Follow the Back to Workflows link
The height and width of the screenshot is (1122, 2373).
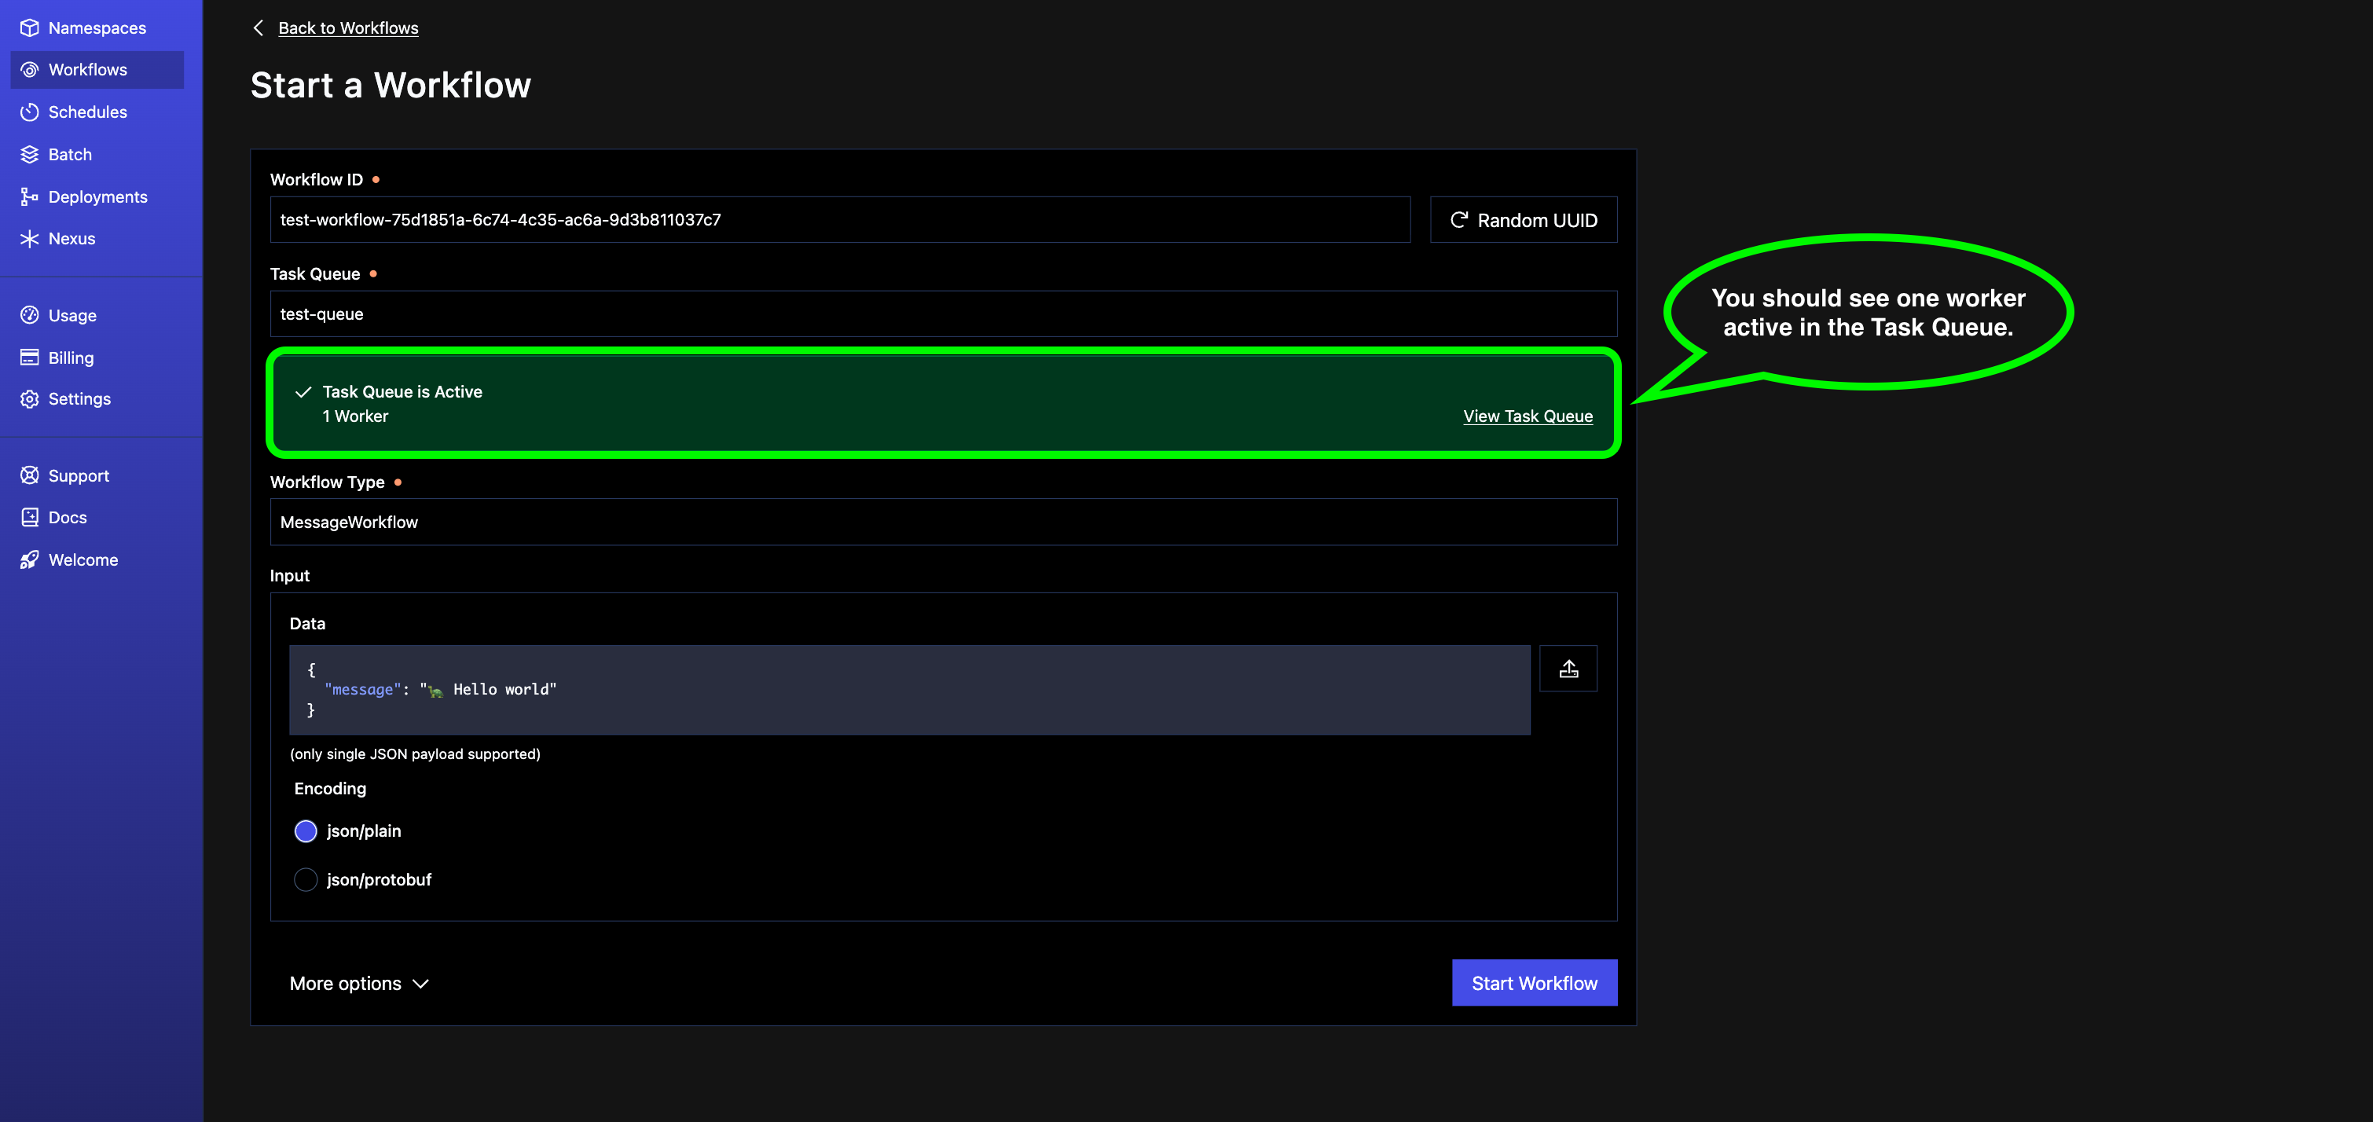point(348,27)
